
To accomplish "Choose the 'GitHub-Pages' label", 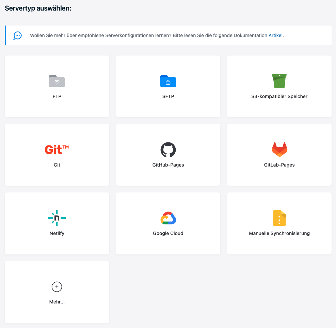I will point(168,165).
